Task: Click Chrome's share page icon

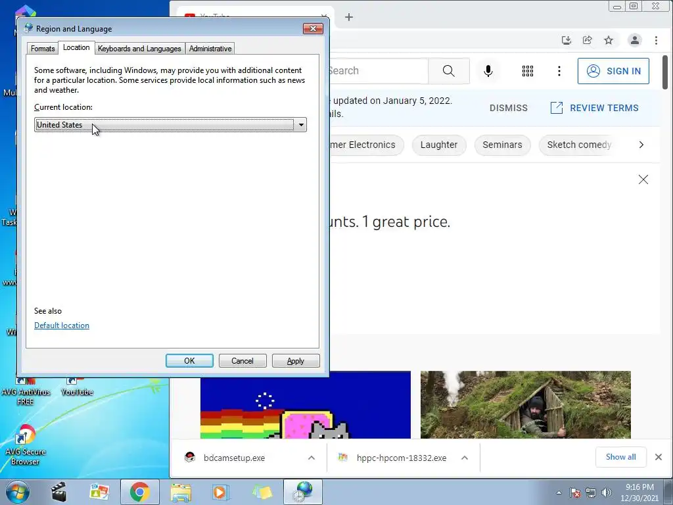Action: pos(587,40)
